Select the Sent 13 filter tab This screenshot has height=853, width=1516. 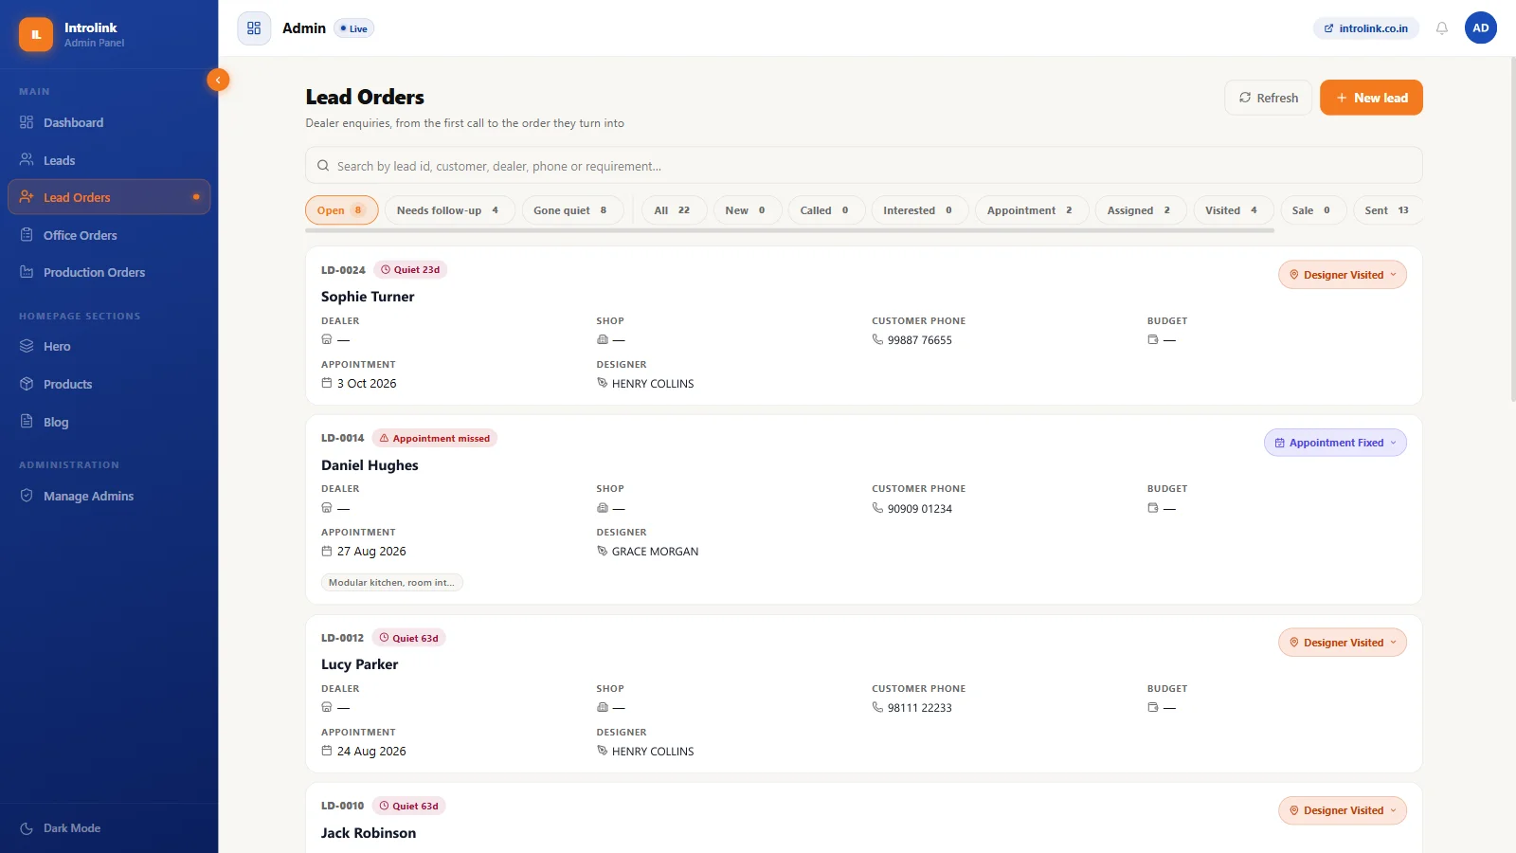click(x=1387, y=210)
